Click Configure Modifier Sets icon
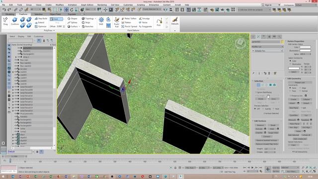The image size is (318, 179). (275, 73)
